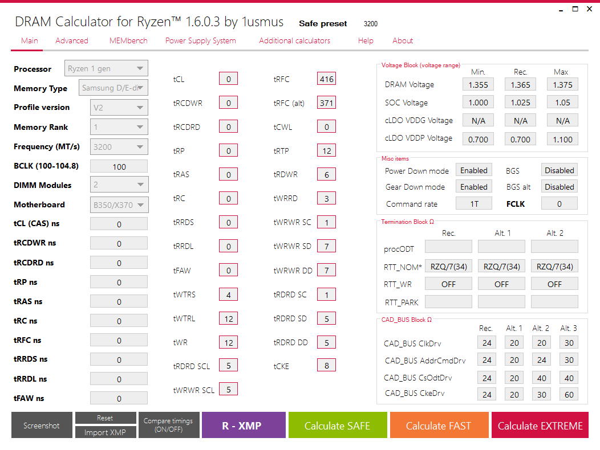Click the tRDRD SCL value box
Viewport: 600px width, 450px height.
pos(229,366)
